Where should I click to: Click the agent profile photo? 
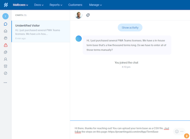79,15
